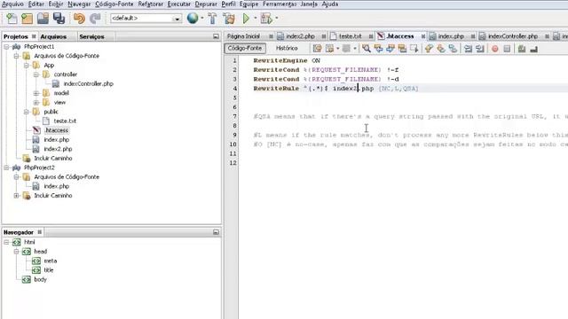Run the project with green play icon
Image resolution: width=568 pixels, height=319 pixels.
(x=247, y=18)
